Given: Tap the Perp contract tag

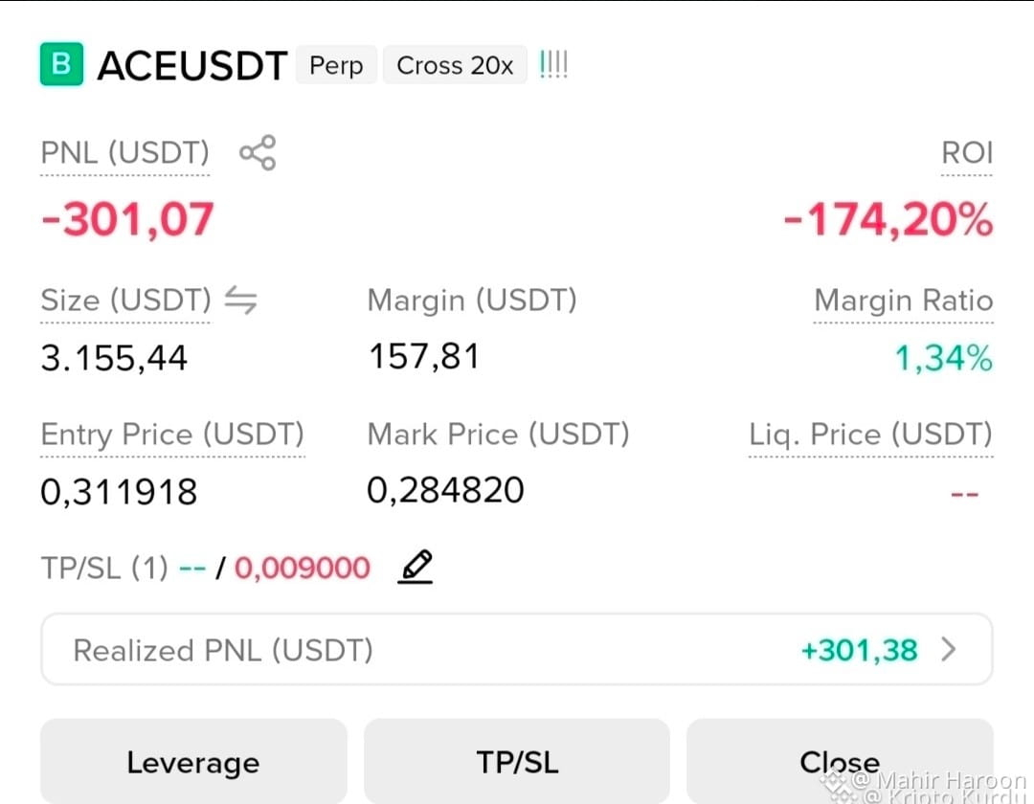Looking at the screenshot, I should point(336,65).
